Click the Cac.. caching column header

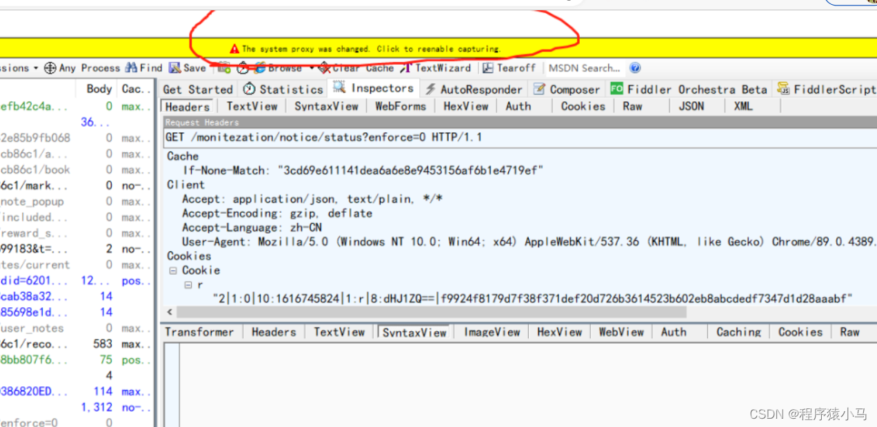pyautogui.click(x=134, y=89)
